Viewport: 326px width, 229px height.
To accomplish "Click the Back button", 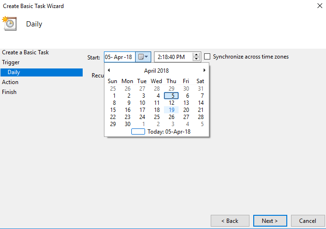I will click(x=230, y=221).
